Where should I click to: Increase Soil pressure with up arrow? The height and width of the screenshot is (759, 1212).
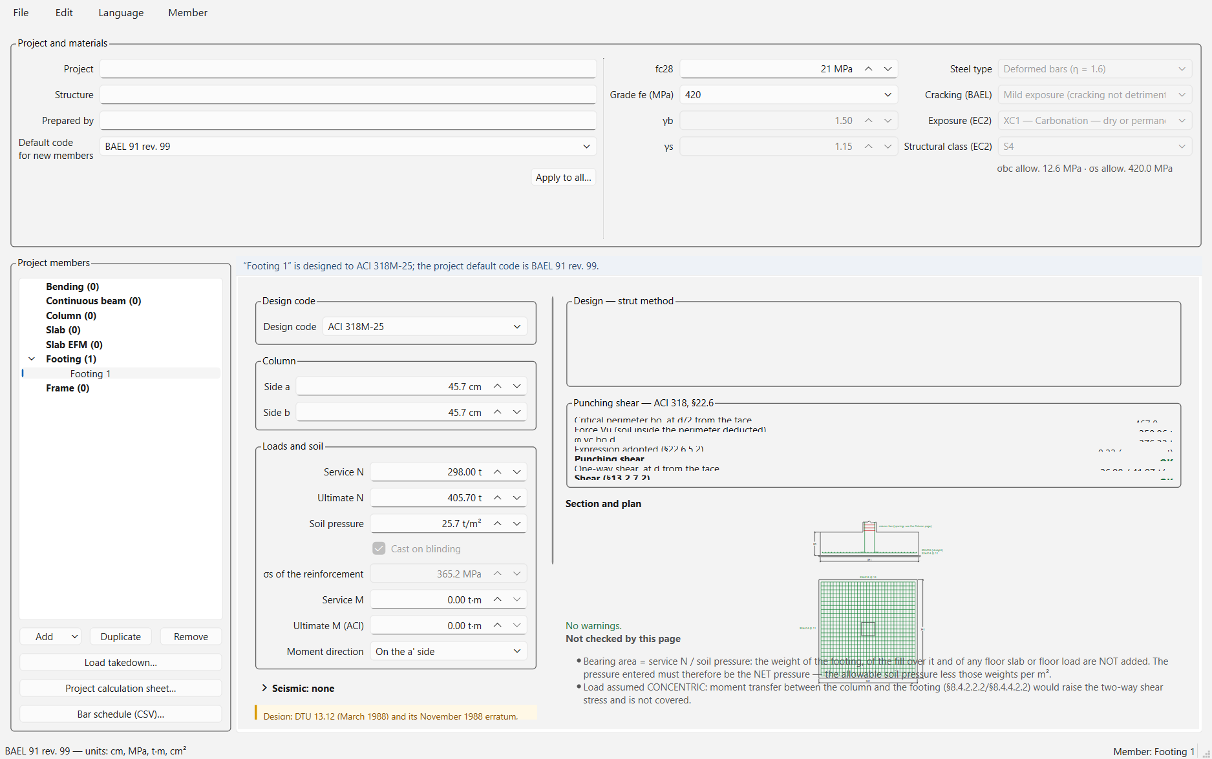tap(498, 524)
